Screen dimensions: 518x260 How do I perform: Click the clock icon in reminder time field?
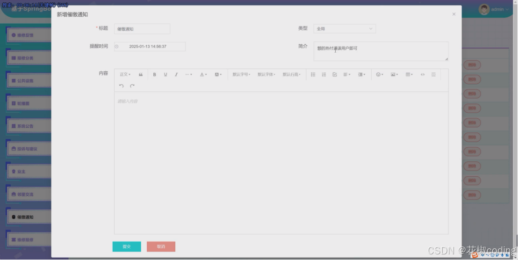click(x=116, y=47)
